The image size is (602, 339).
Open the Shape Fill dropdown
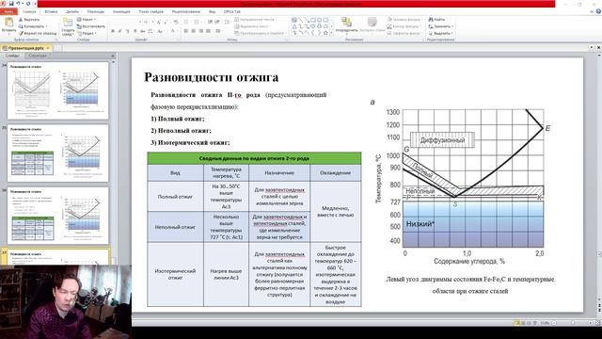pos(404,19)
